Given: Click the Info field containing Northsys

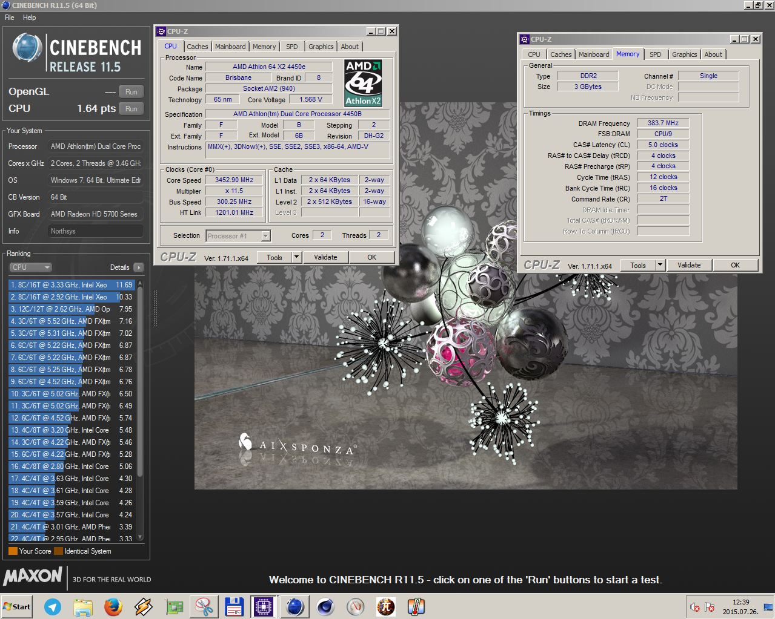Looking at the screenshot, I should [x=96, y=231].
